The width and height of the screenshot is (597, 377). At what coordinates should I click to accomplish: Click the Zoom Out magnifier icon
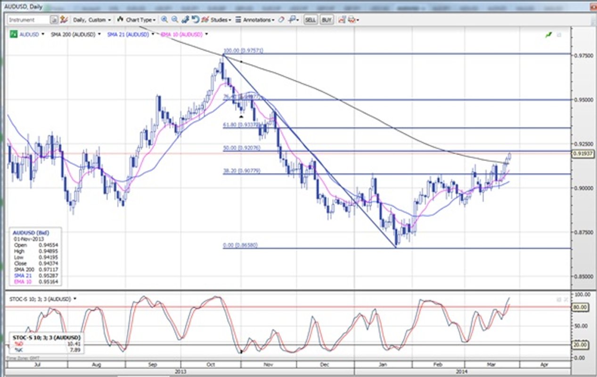(x=174, y=20)
